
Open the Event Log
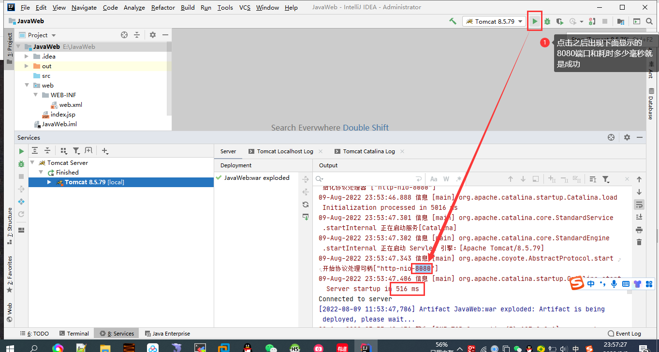click(624, 333)
